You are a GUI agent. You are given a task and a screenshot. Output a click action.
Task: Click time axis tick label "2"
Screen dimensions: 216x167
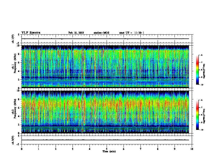(x=56, y=149)
